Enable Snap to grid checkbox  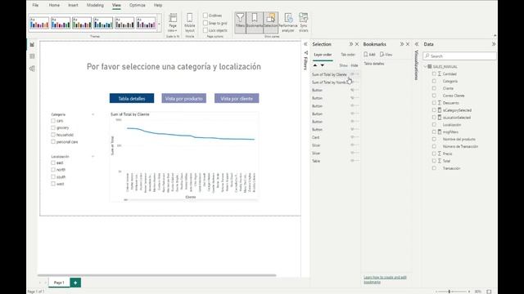pyautogui.click(x=206, y=23)
